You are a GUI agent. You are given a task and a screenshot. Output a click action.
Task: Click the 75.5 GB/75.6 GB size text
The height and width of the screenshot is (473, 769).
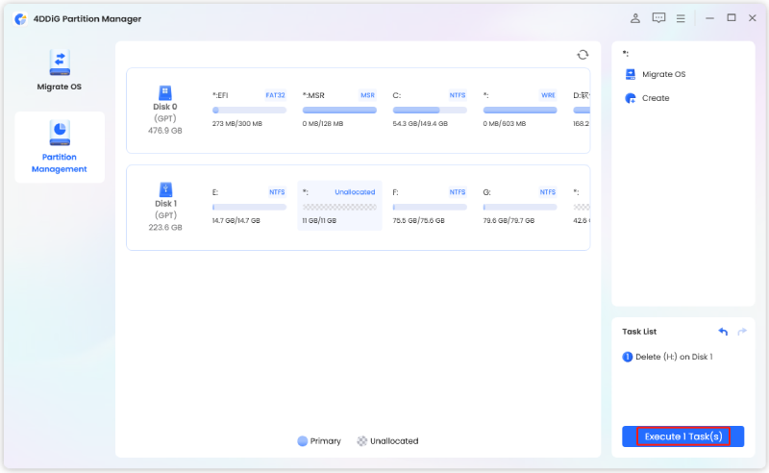point(419,221)
